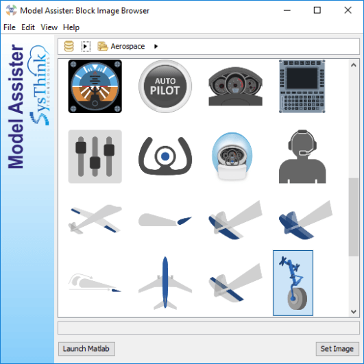The width and height of the screenshot is (364, 364).
Task: Click the Launch Matlab button
Action: 86,349
